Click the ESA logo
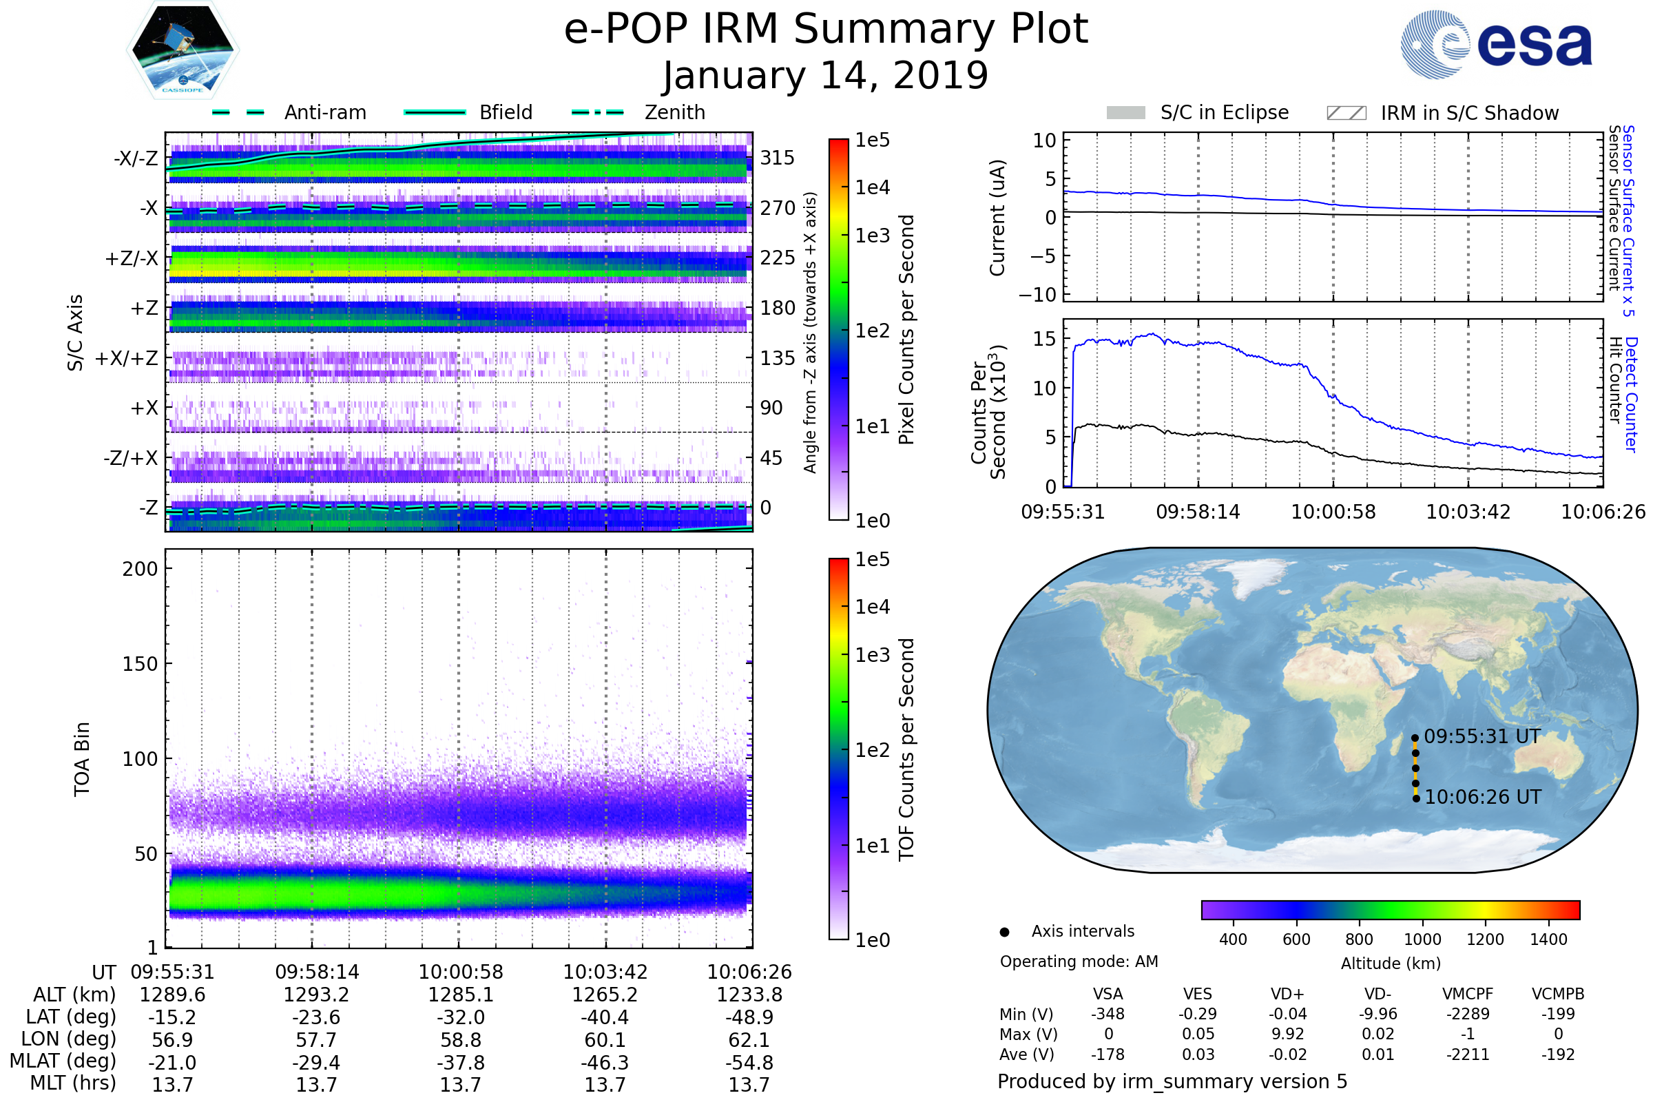1653x1102 pixels. tap(1497, 43)
